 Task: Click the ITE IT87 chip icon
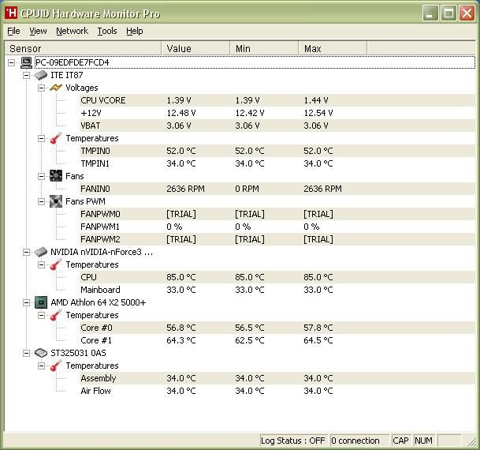click(41, 75)
